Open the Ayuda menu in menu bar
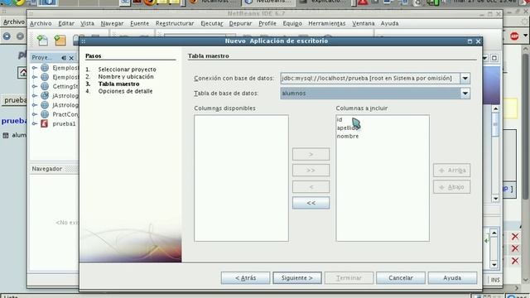 389,23
